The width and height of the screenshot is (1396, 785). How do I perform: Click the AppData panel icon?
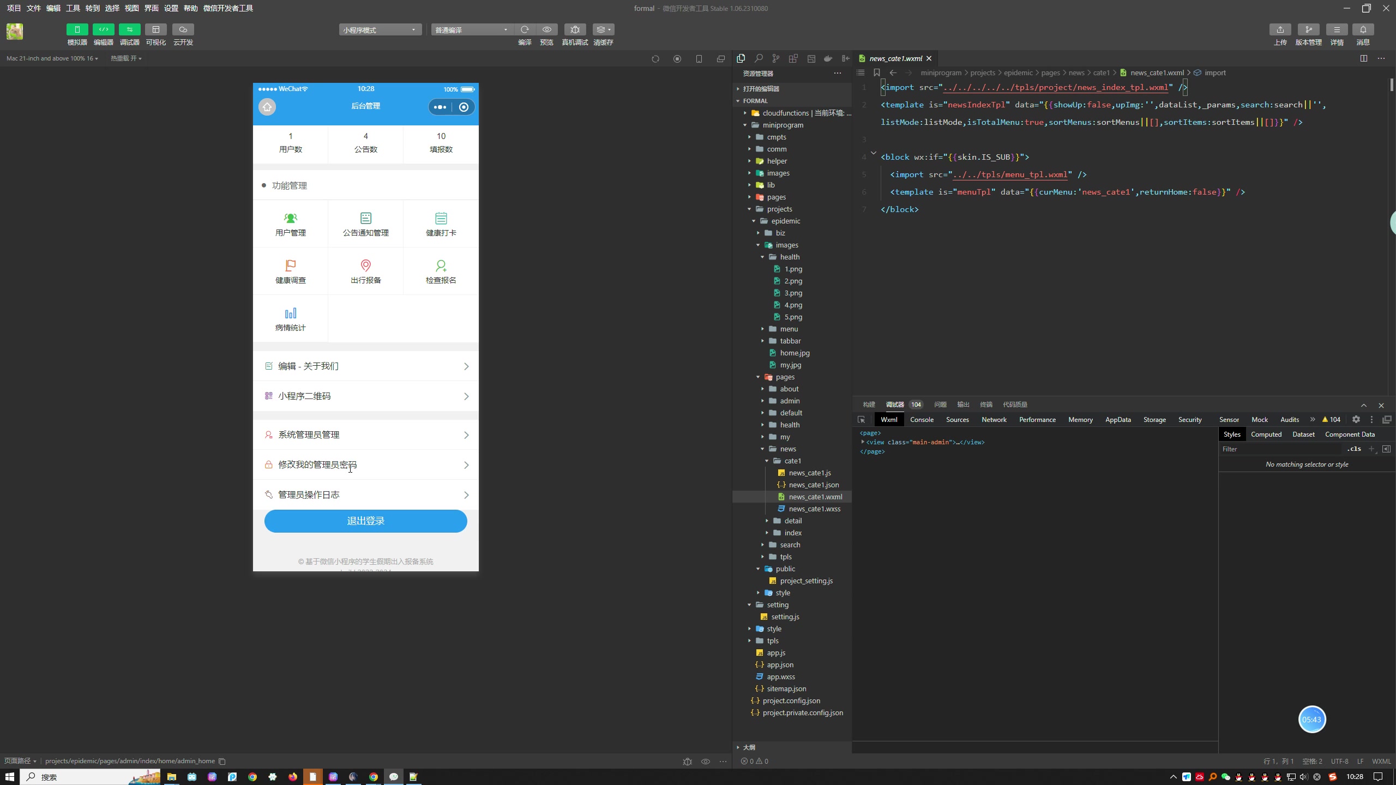tap(1117, 419)
